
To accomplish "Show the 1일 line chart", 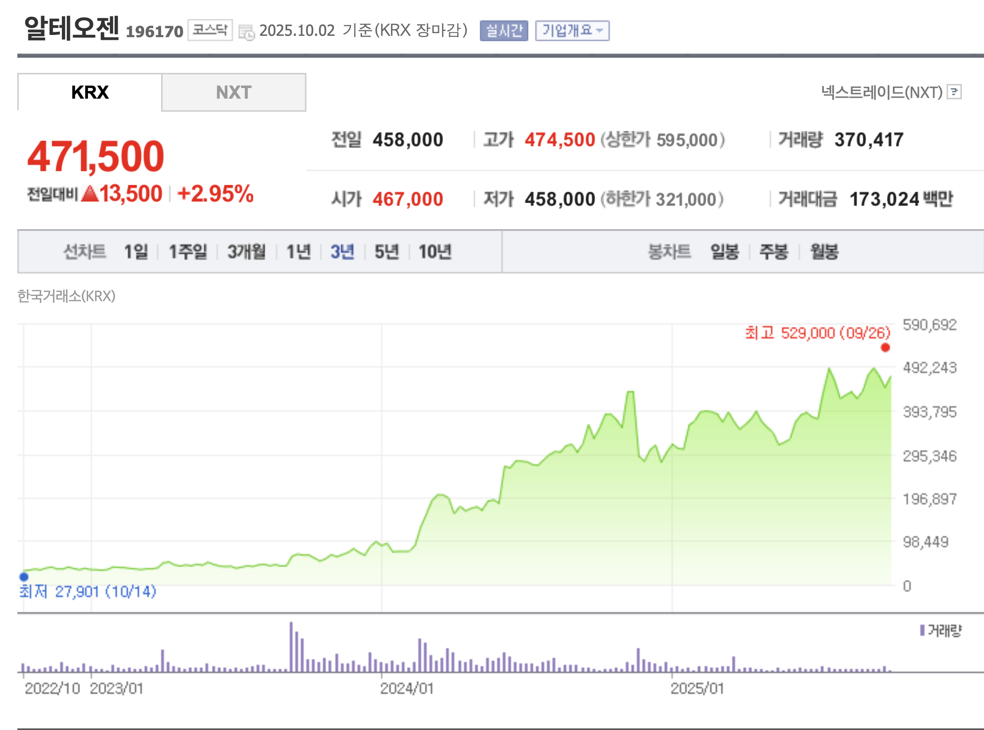I will point(136,252).
